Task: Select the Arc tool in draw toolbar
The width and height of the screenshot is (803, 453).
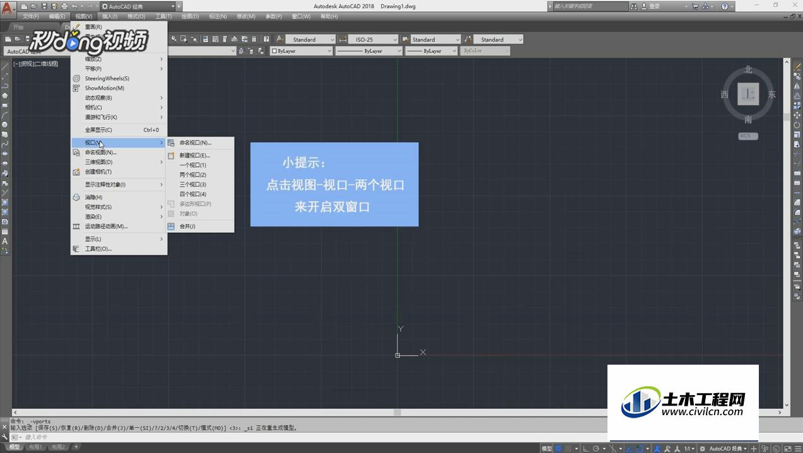Action: 5,115
